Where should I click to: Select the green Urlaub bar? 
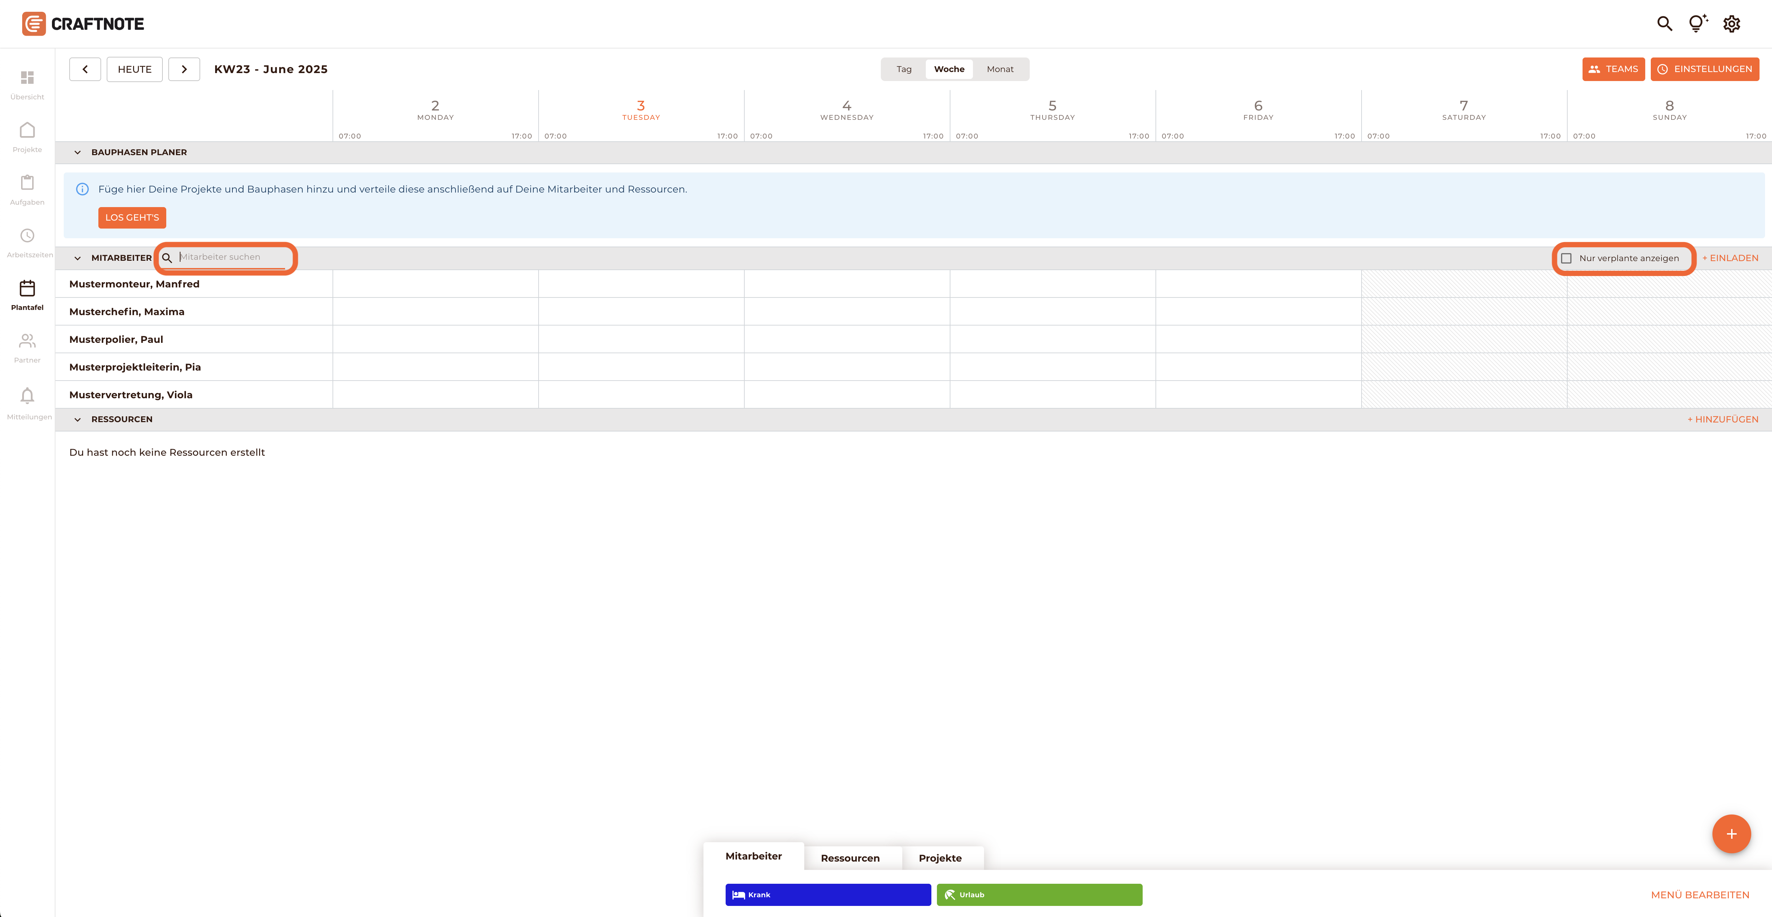1039,895
